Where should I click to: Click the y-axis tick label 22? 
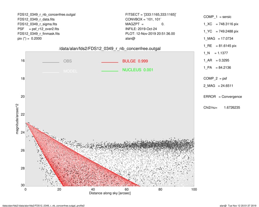point(23,115)
